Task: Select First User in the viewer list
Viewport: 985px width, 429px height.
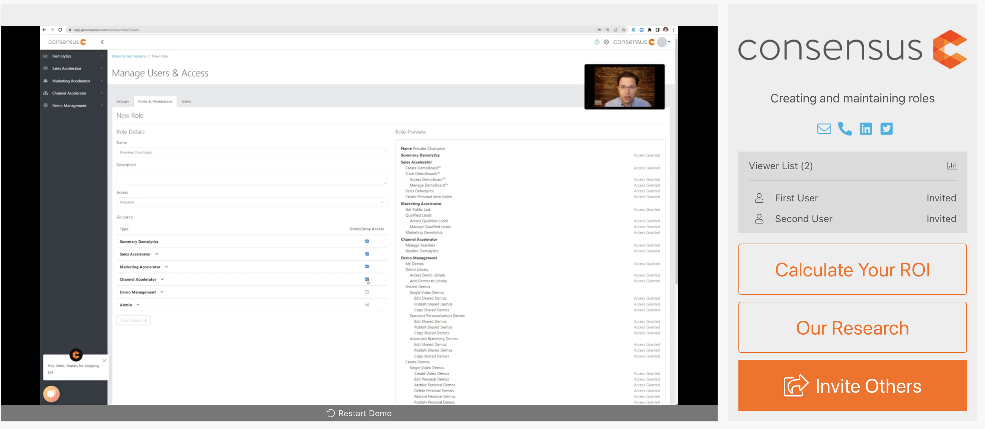Action: coord(852,198)
